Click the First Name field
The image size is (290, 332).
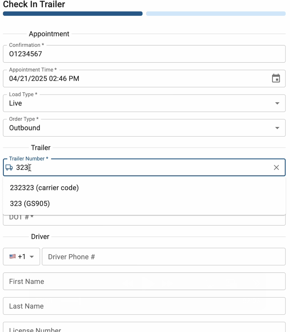(x=144, y=281)
